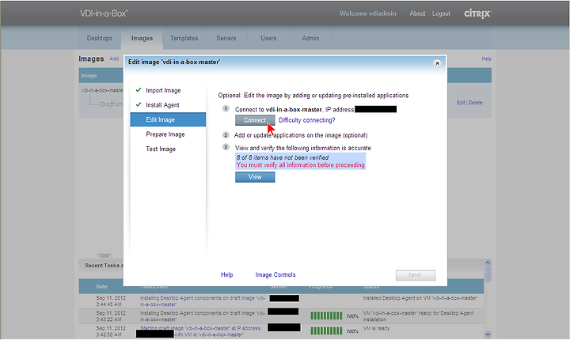Click the '8 of 8 items have not been verified' text
The image size is (570, 340).
click(x=283, y=157)
